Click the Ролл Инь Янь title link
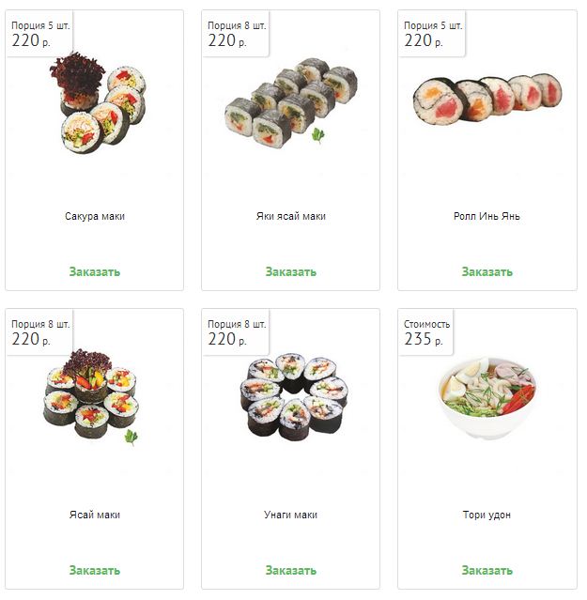The image size is (587, 600). point(487,216)
